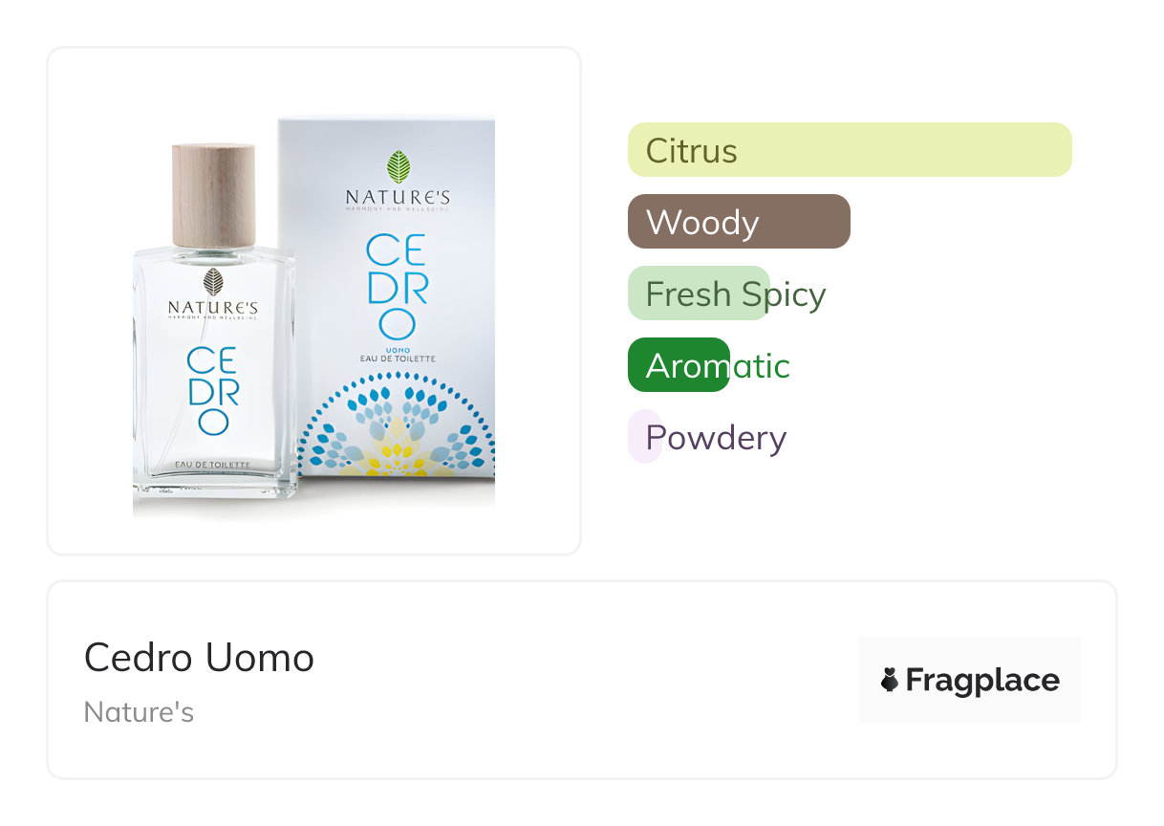Image resolution: width=1164 pixels, height=826 pixels.
Task: Click the Fragplace wordmark text
Action: (981, 680)
